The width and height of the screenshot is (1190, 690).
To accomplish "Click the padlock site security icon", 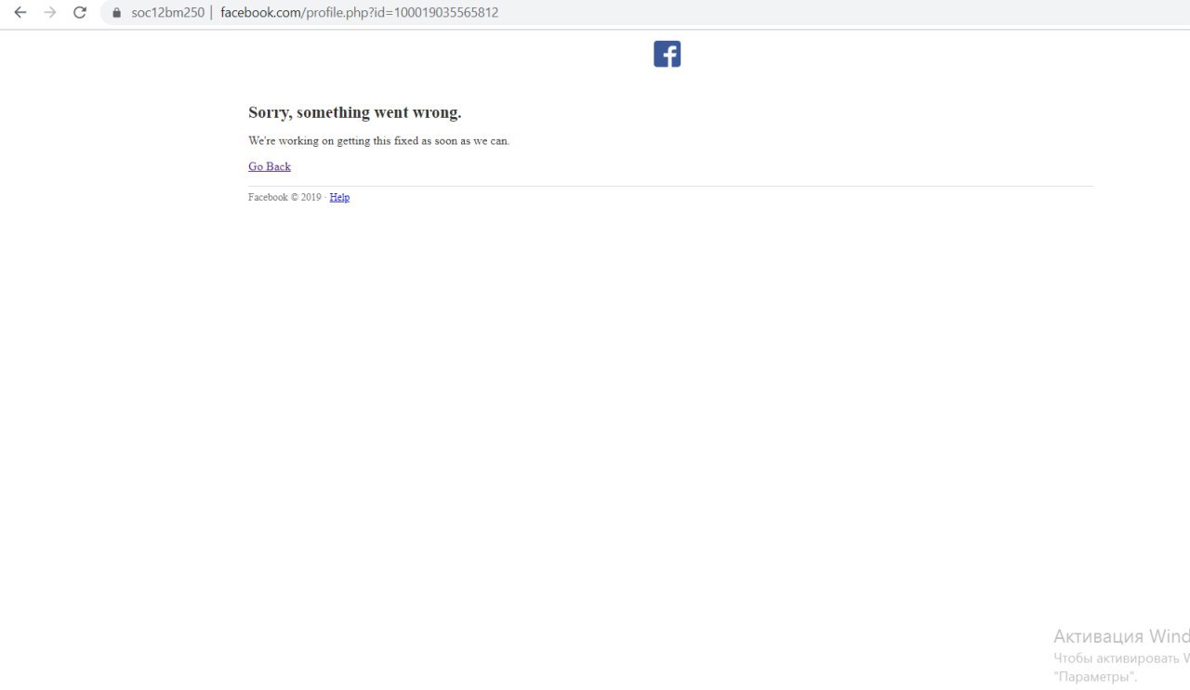I will point(116,13).
